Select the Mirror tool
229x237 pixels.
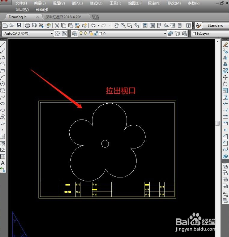click(225, 58)
